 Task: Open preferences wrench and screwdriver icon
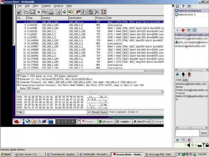[97, 12]
